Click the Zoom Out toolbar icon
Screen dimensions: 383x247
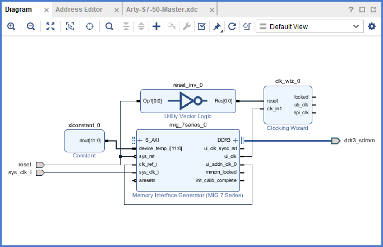click(31, 26)
